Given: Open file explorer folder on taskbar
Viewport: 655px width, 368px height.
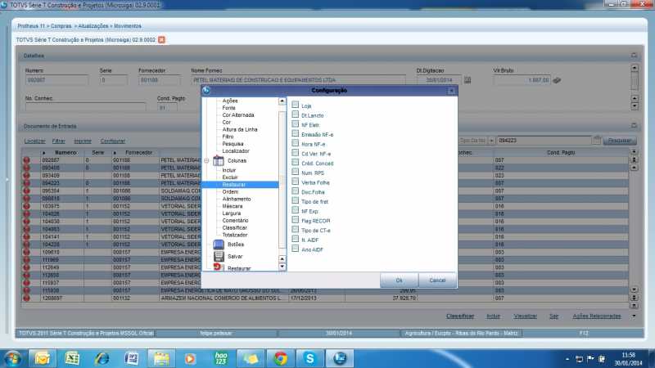Looking at the screenshot, I should pyautogui.click(x=161, y=358).
